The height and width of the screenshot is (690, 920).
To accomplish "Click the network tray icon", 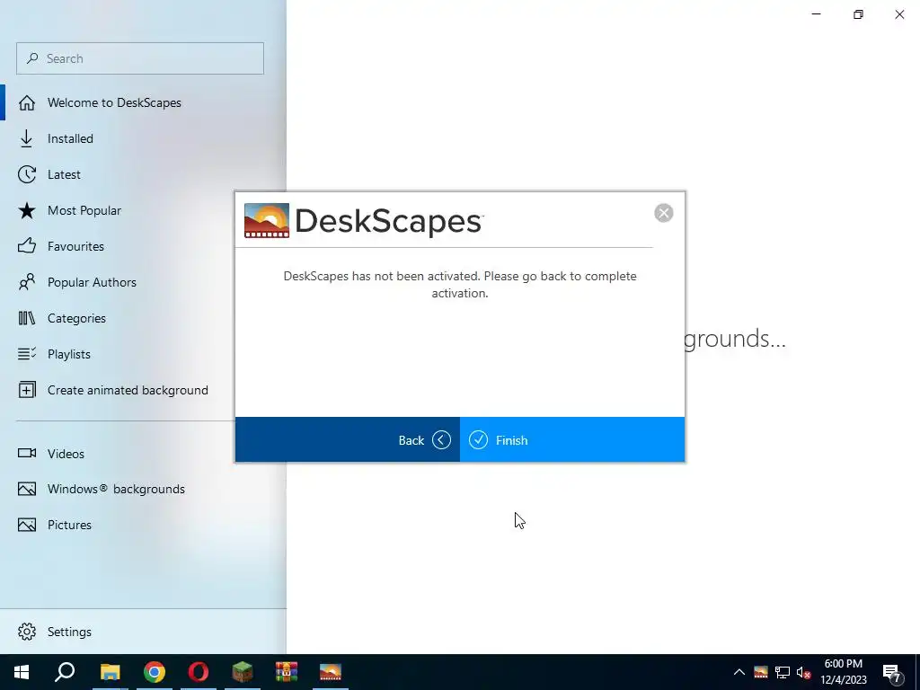I will [783, 672].
